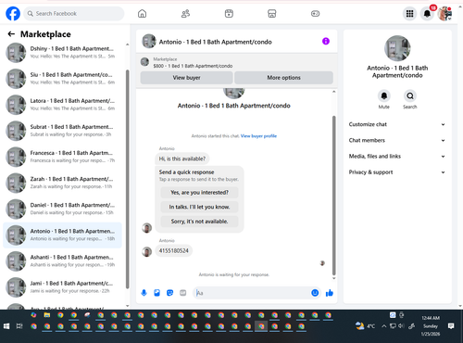Choose a sticker icon in composer
Screen dimensions: 463x343
click(169, 293)
